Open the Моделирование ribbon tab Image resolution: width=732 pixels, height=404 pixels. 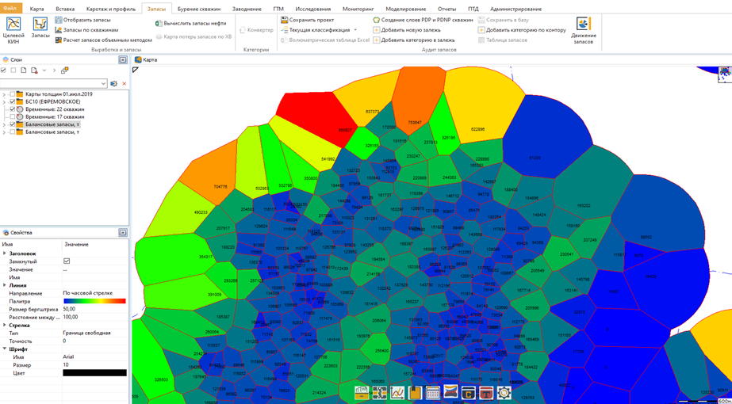[405, 9]
